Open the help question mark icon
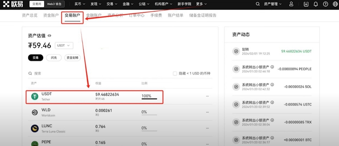 coord(326,4)
